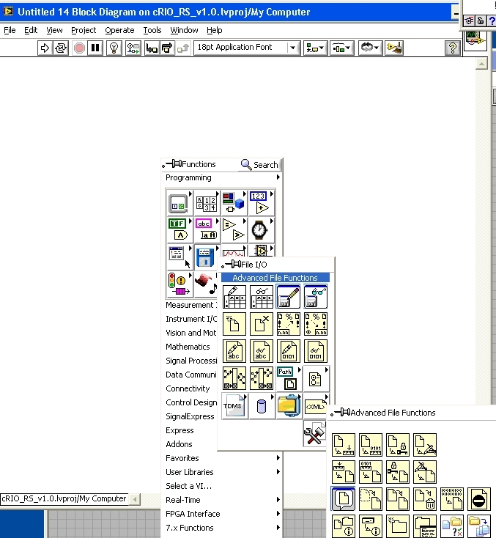
Task: Open the Help menu
Action: (x=215, y=30)
